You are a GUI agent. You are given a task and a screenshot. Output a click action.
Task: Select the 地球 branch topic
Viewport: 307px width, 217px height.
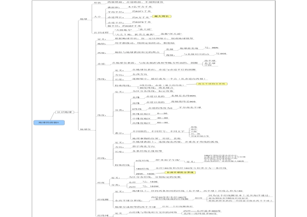tap(84, 19)
